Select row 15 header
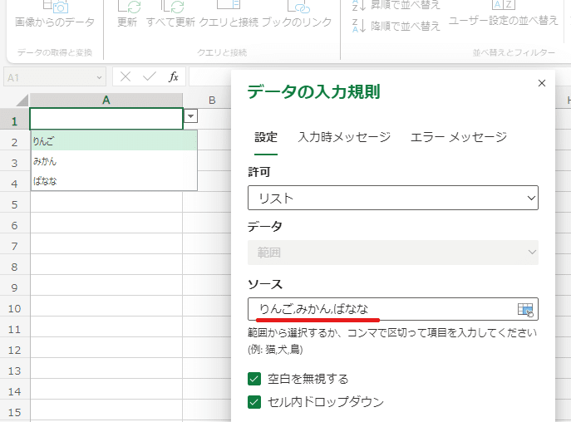 tap(14, 412)
